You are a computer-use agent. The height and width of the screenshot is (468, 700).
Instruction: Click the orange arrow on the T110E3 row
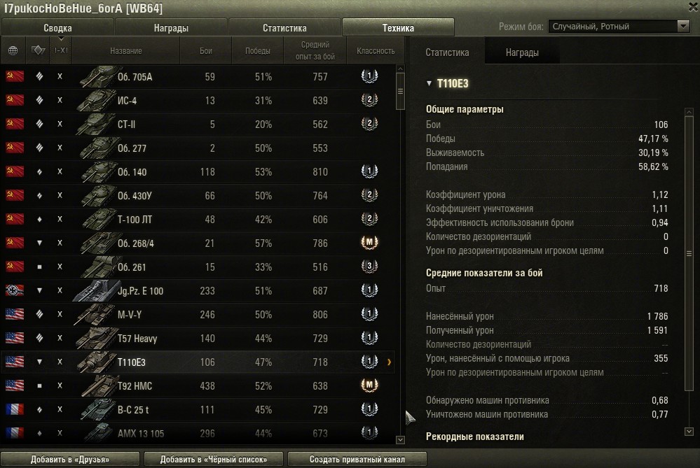pos(389,362)
